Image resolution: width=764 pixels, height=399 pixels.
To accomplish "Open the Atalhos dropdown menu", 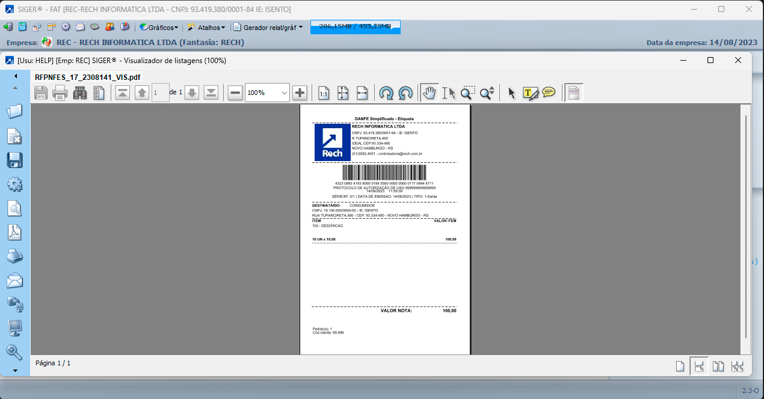I will tap(206, 27).
